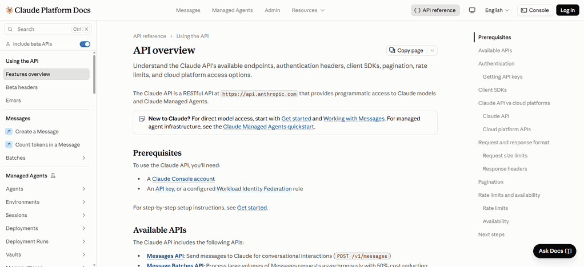
Task: Open the English language selector
Action: (497, 10)
